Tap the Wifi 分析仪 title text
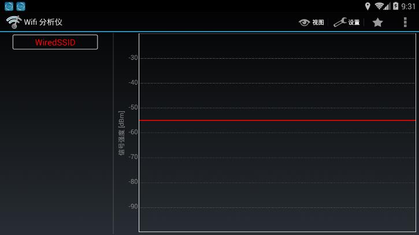Viewport: 419px width, 235px height. pos(43,22)
